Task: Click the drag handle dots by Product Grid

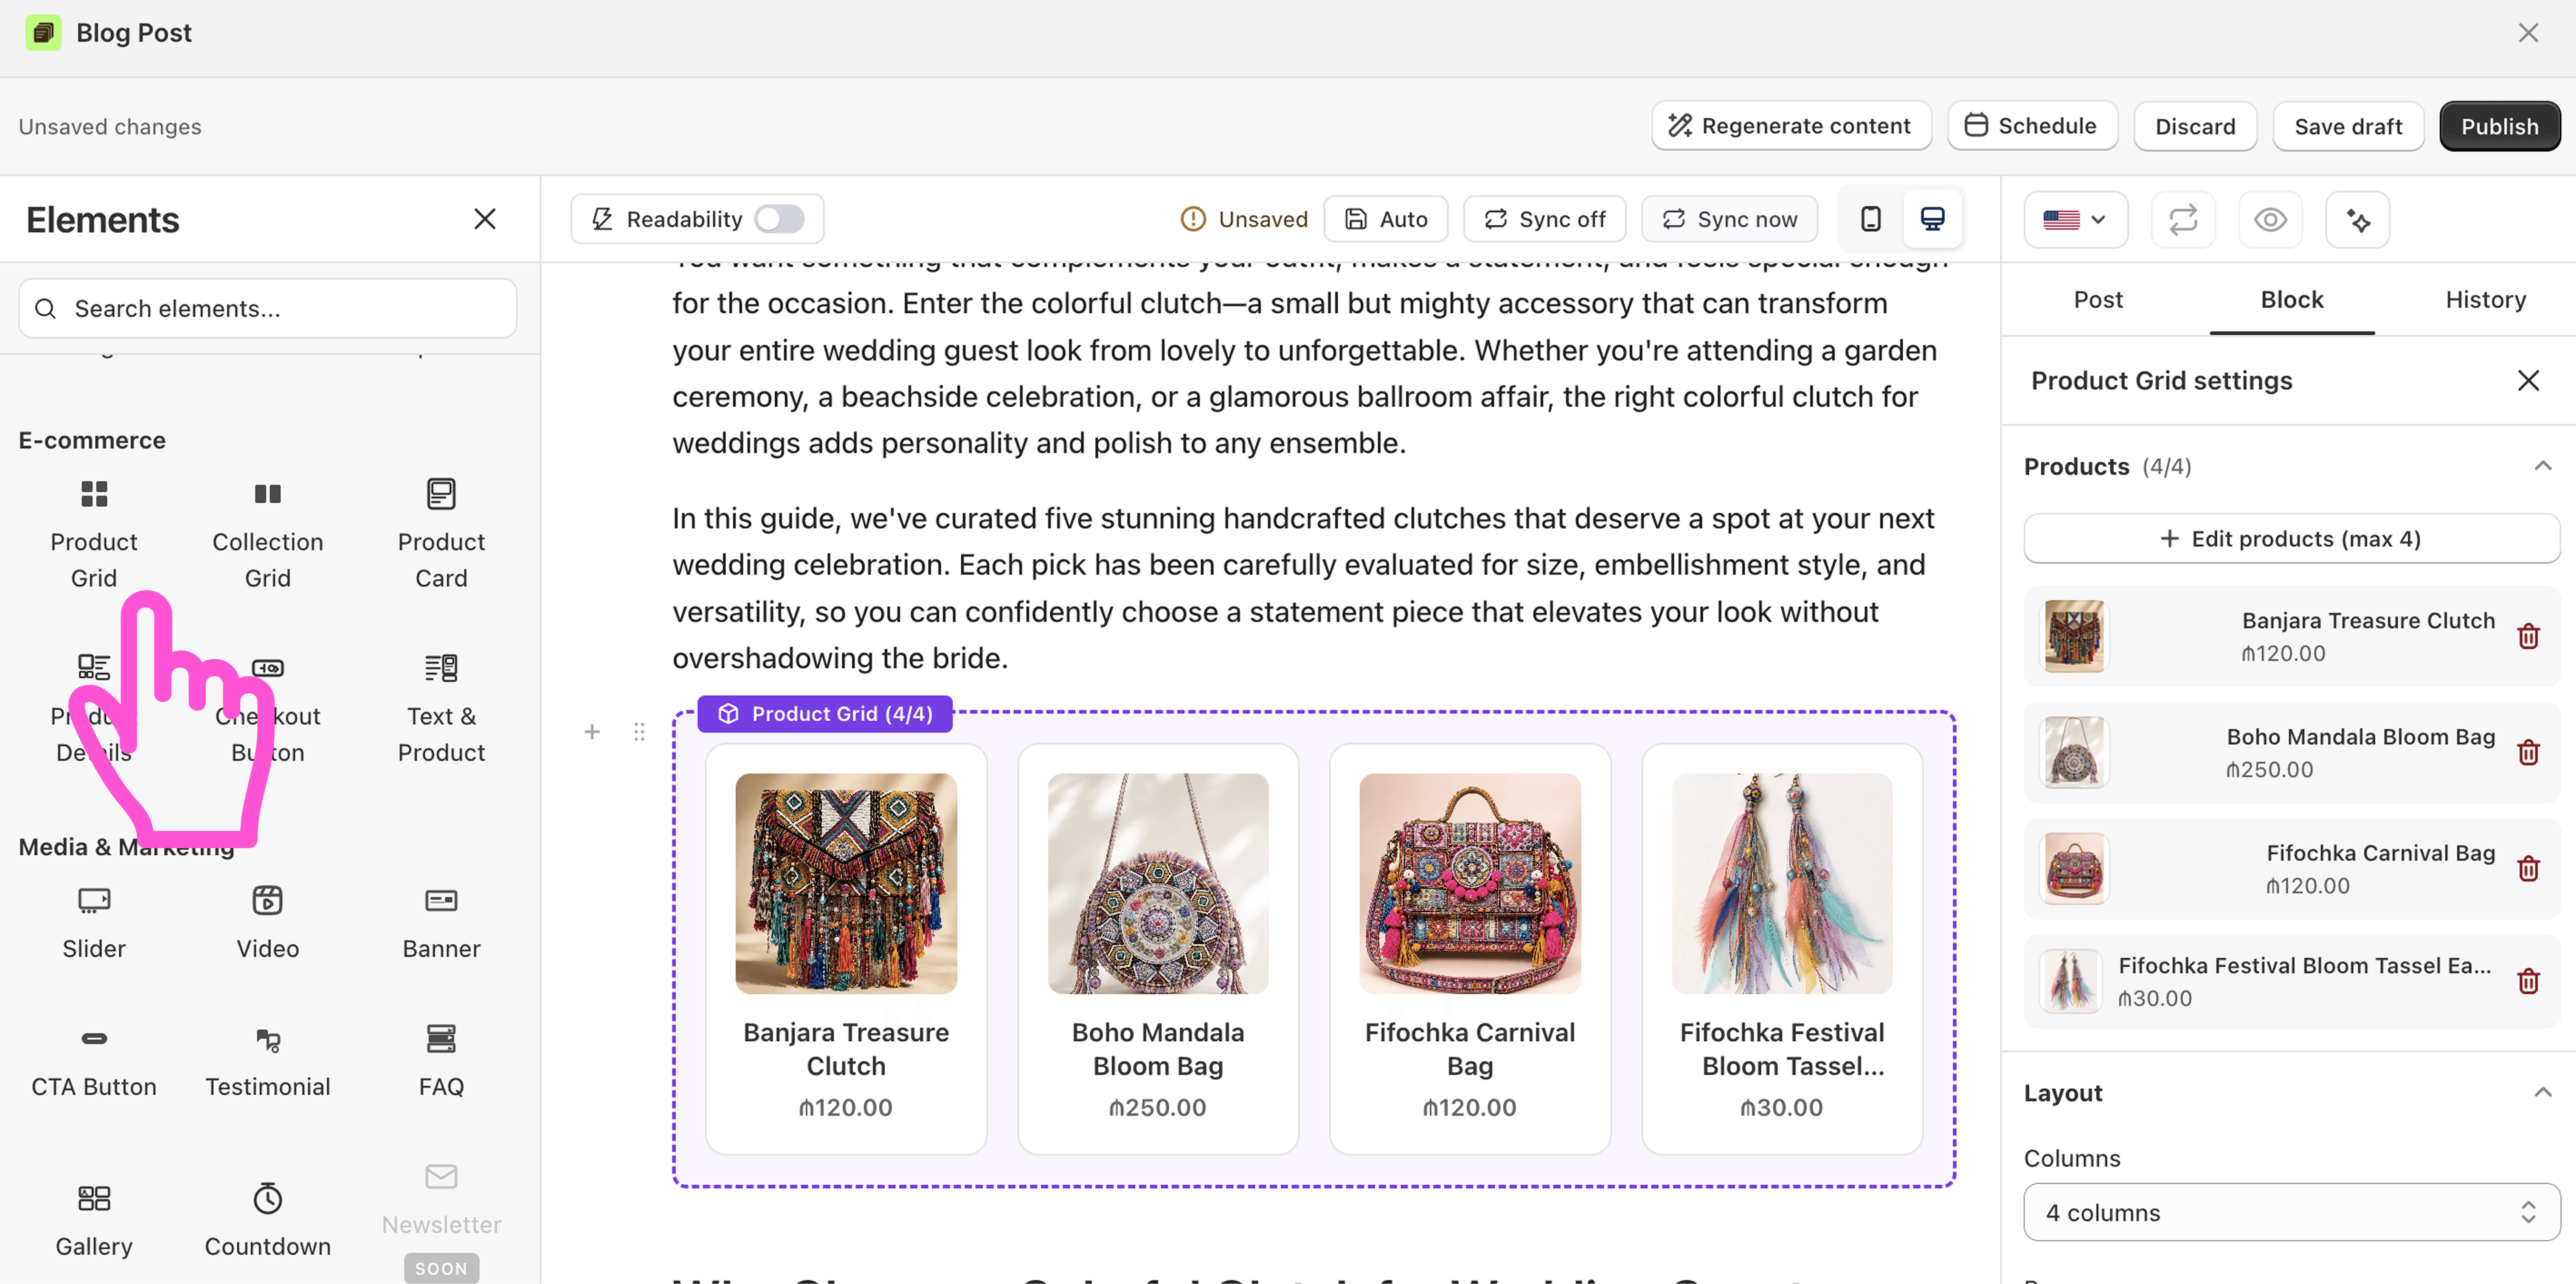Action: click(639, 732)
